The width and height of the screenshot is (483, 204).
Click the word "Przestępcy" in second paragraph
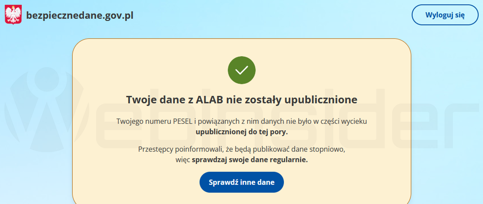coord(156,149)
